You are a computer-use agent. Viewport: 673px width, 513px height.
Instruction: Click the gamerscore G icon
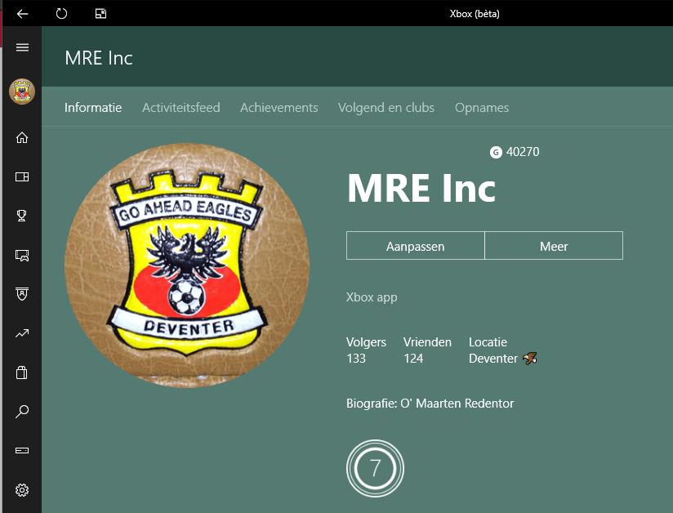pyautogui.click(x=496, y=153)
